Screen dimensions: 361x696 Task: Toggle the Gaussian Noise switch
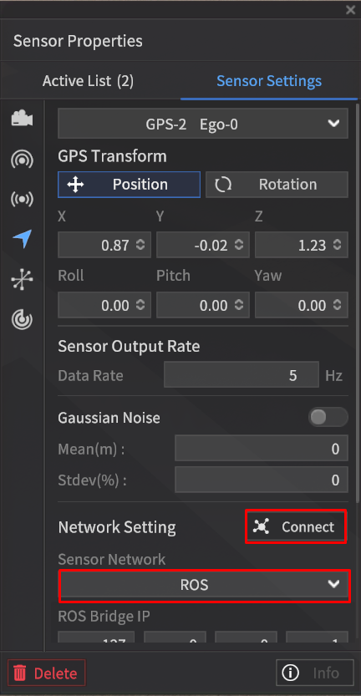tap(328, 417)
